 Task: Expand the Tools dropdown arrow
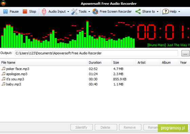tap(89, 12)
